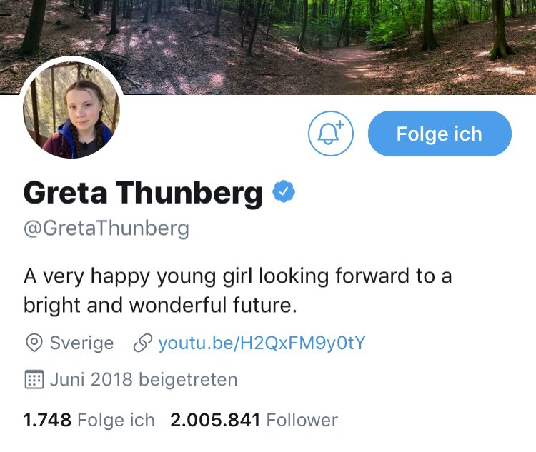Open the 2.005.841 Follower list
Viewport: 536px width, 452px height.
tap(254, 420)
